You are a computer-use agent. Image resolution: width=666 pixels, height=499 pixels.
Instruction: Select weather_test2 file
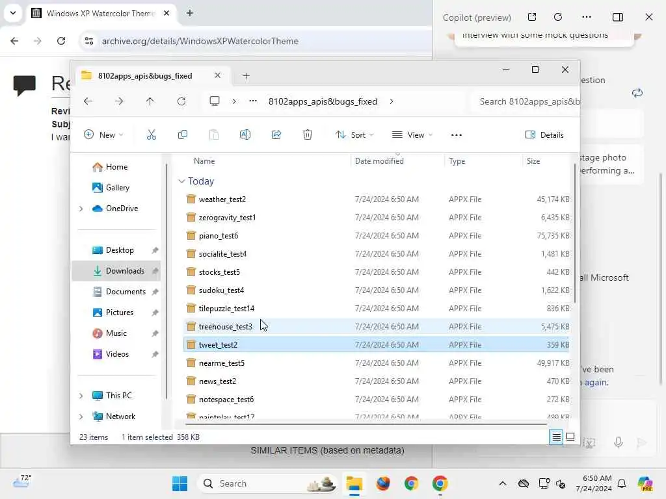[377, 199]
